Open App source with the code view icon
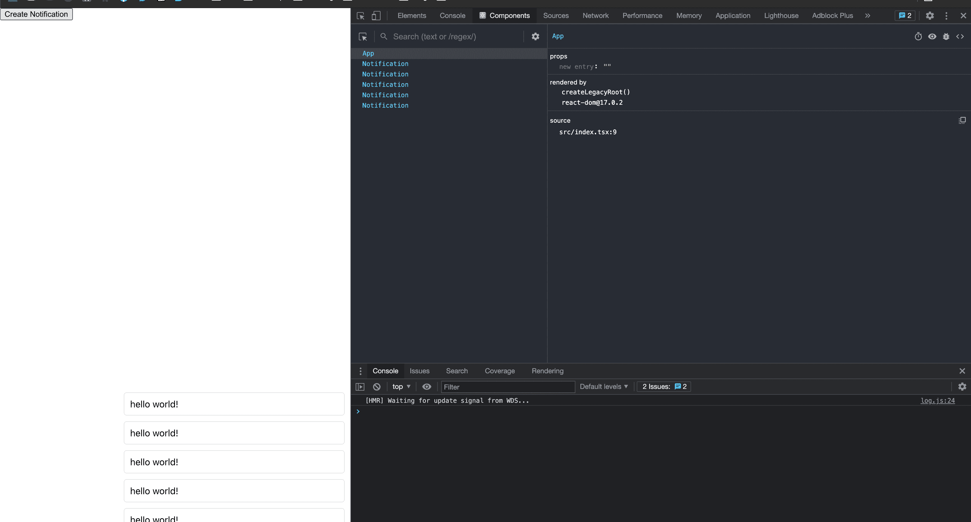Viewport: 971px width, 522px height. (960, 36)
